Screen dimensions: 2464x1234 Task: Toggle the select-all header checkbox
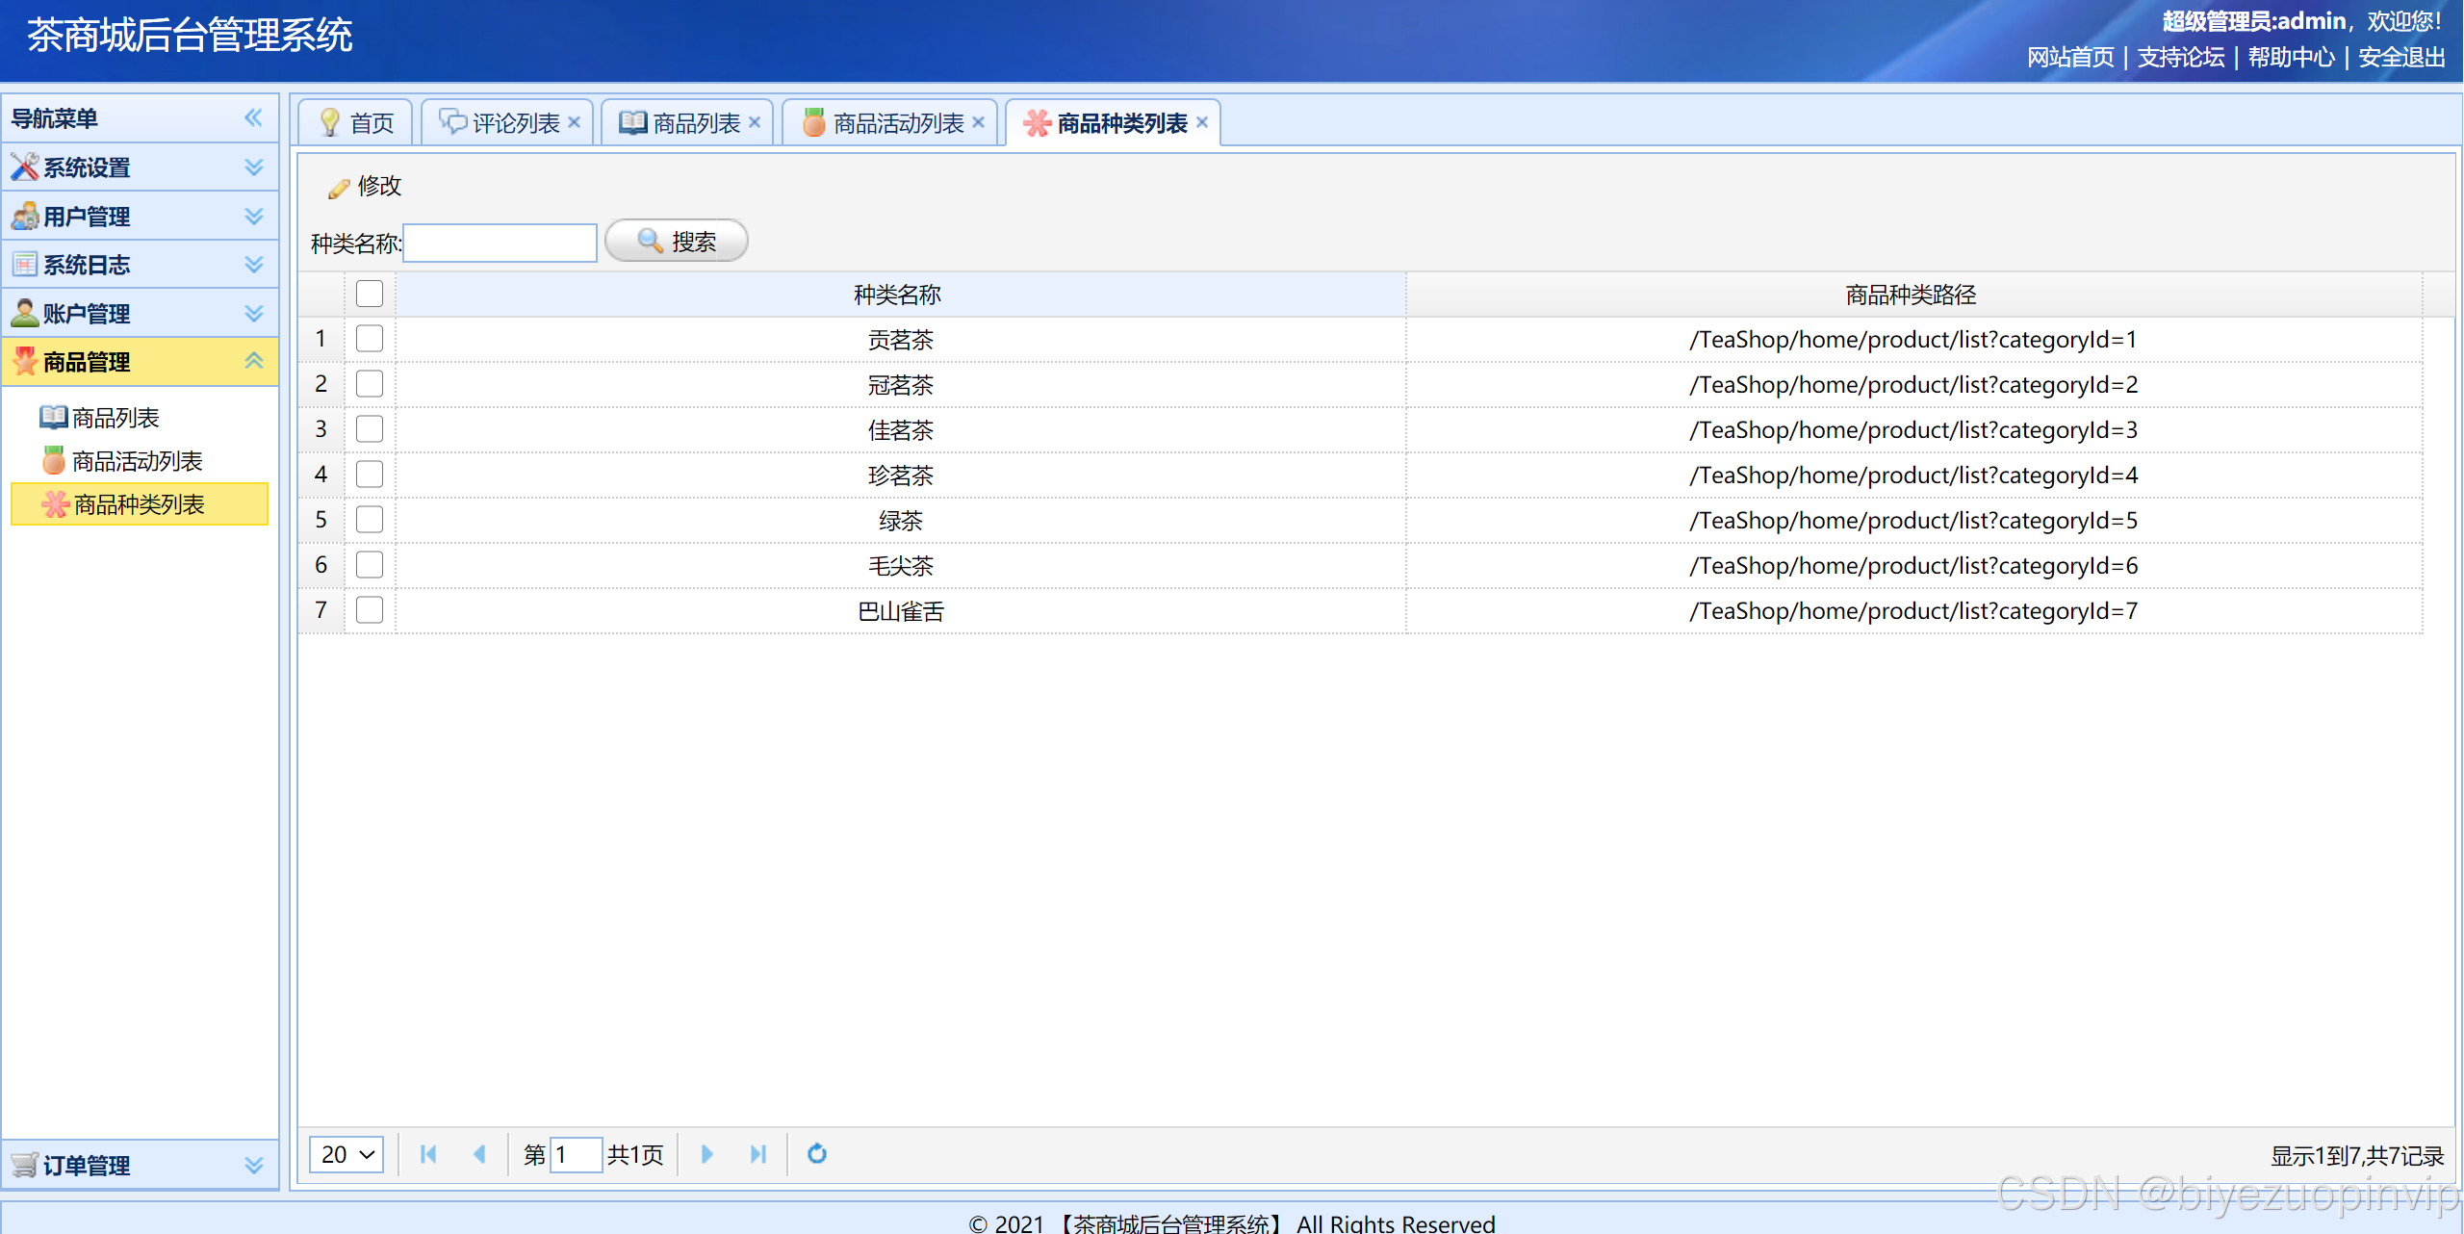[370, 294]
